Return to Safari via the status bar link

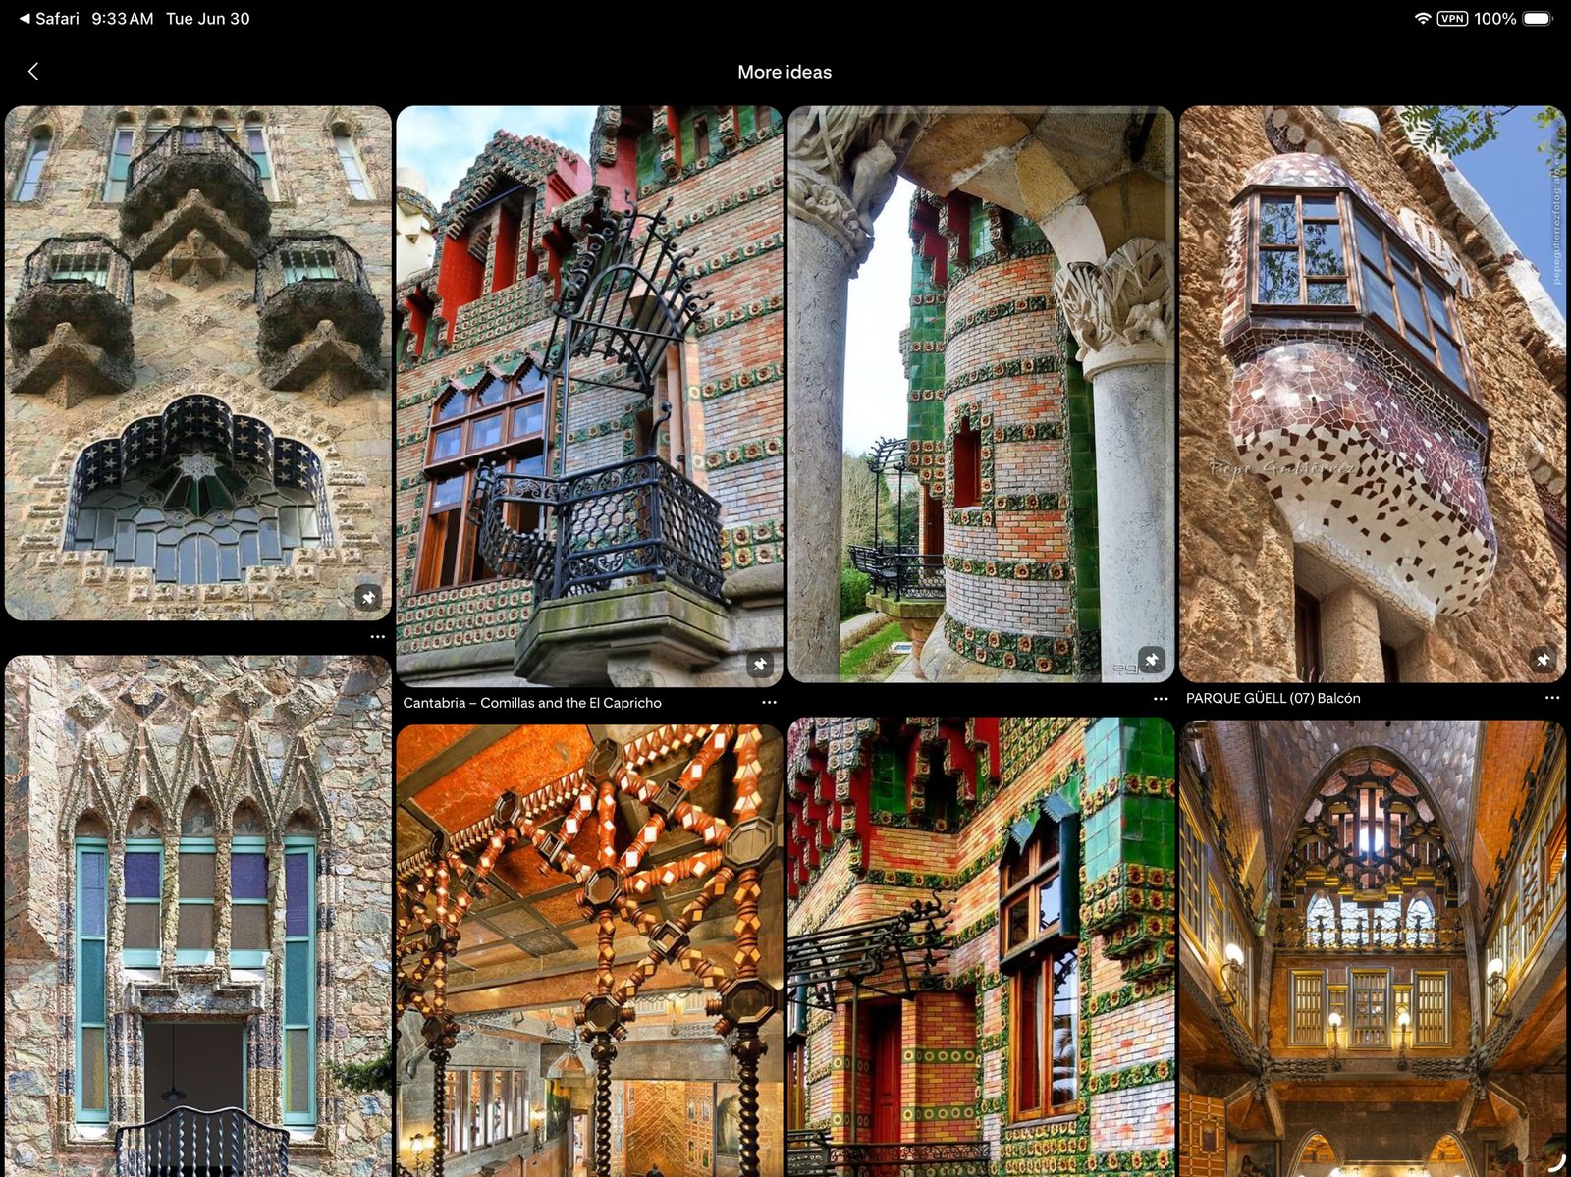(49, 19)
